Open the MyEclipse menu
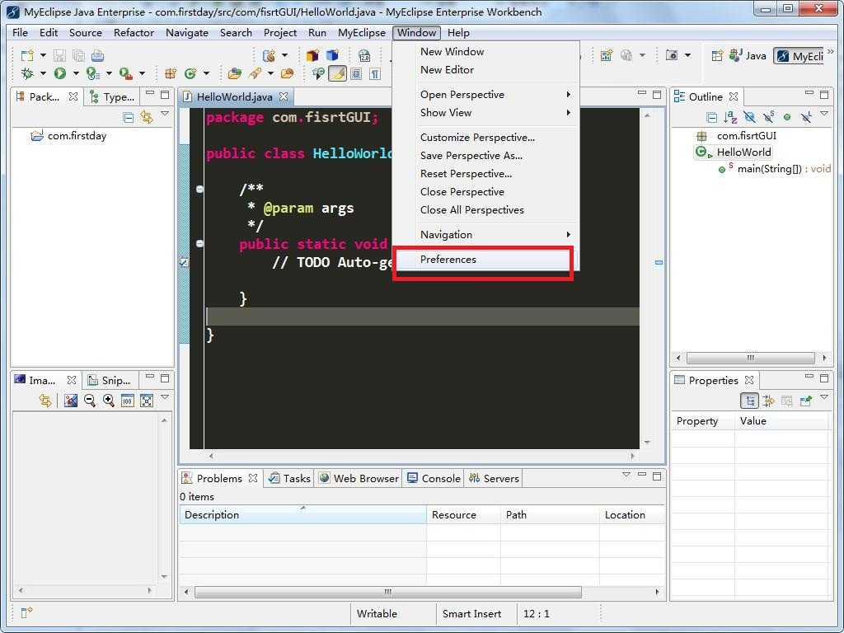This screenshot has height=633, width=844. click(361, 33)
